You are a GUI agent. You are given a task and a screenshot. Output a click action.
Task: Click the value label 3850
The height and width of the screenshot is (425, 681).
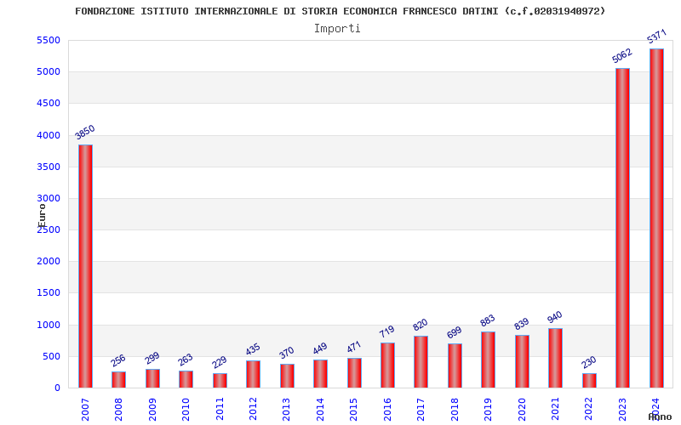[84, 132]
